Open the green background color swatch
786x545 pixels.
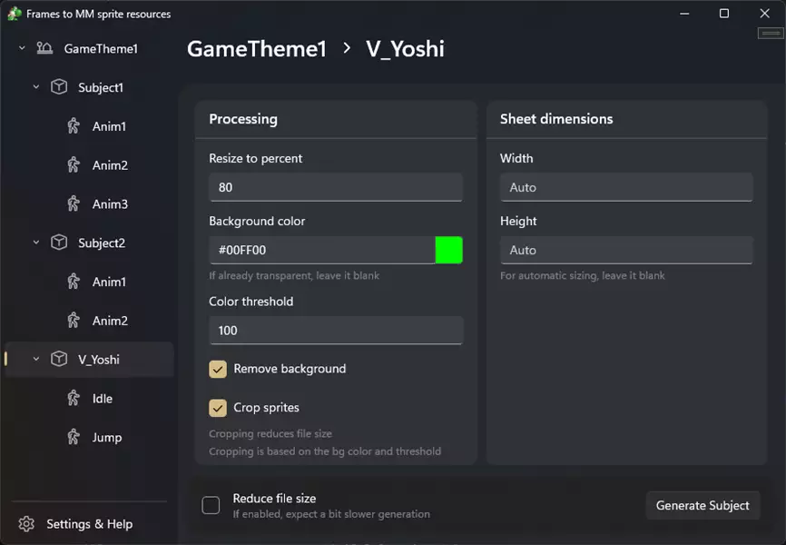448,250
